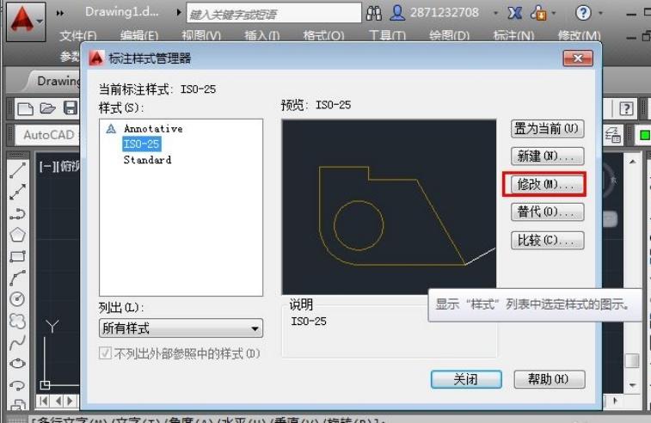This screenshot has height=423, width=651.
Task: Expand the arrow before the search box
Action: click(x=179, y=12)
